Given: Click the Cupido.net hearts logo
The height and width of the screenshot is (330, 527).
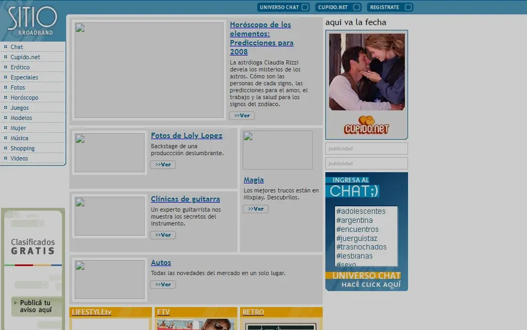Looking at the screenshot, I should tap(366, 125).
